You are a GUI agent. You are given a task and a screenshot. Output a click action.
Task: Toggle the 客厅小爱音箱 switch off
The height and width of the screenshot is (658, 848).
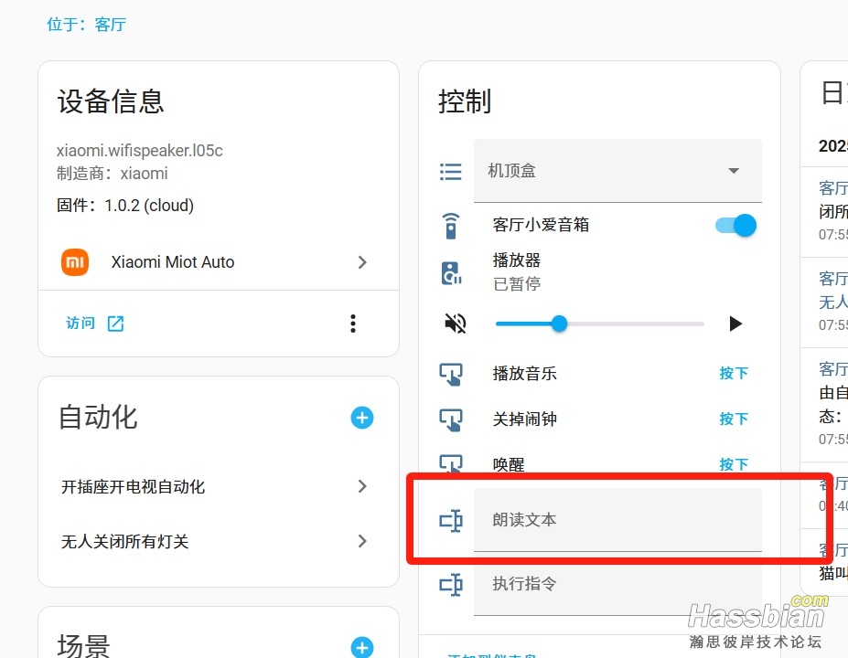(735, 226)
